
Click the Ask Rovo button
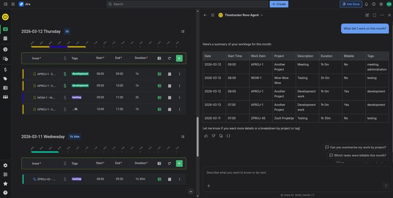click(351, 4)
